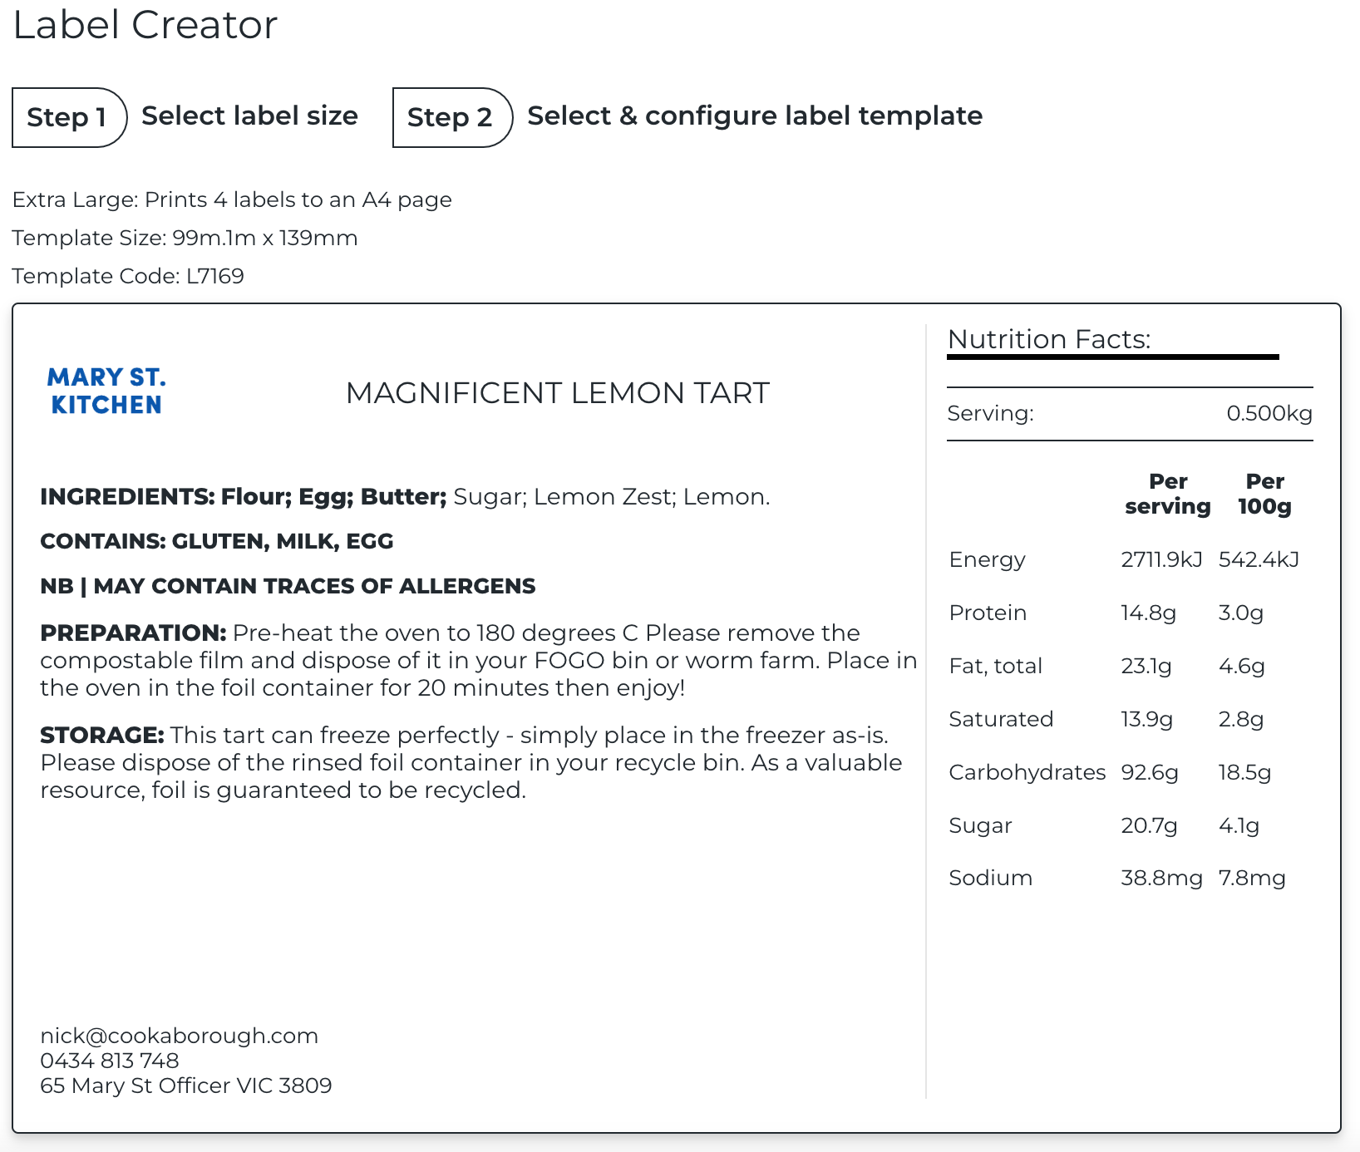
Task: Click the 'Fat, total' row label
Action: 996,666
